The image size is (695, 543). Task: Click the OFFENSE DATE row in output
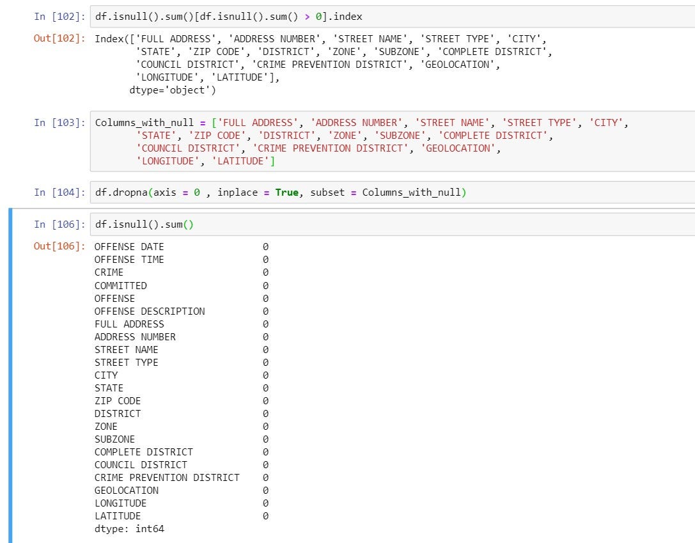click(x=129, y=246)
